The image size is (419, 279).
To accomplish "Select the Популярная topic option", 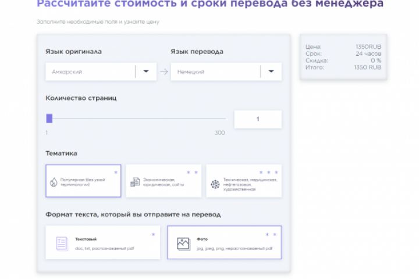I will click(x=83, y=181).
